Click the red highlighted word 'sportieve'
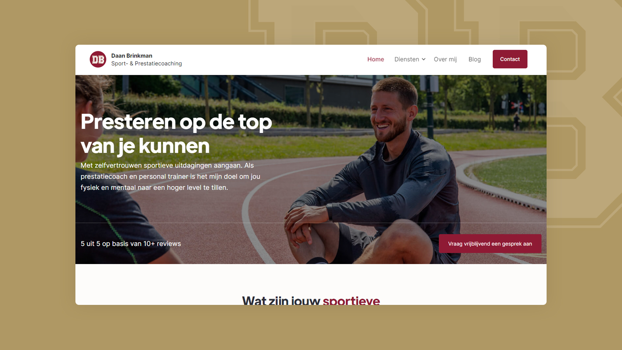This screenshot has width=622, height=350. (351, 300)
